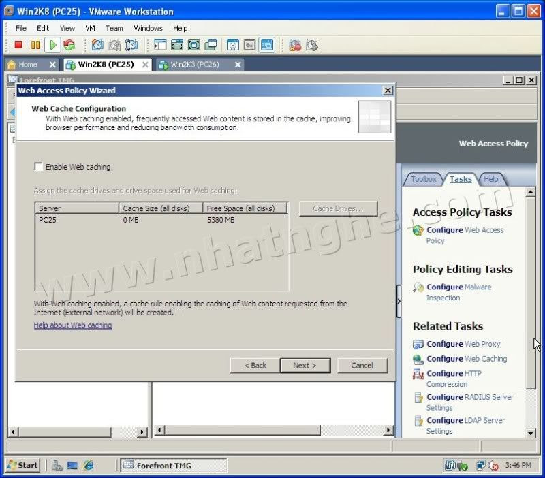Click the green Power On play icon
Viewport: 545px width, 478px height.
coord(53,45)
